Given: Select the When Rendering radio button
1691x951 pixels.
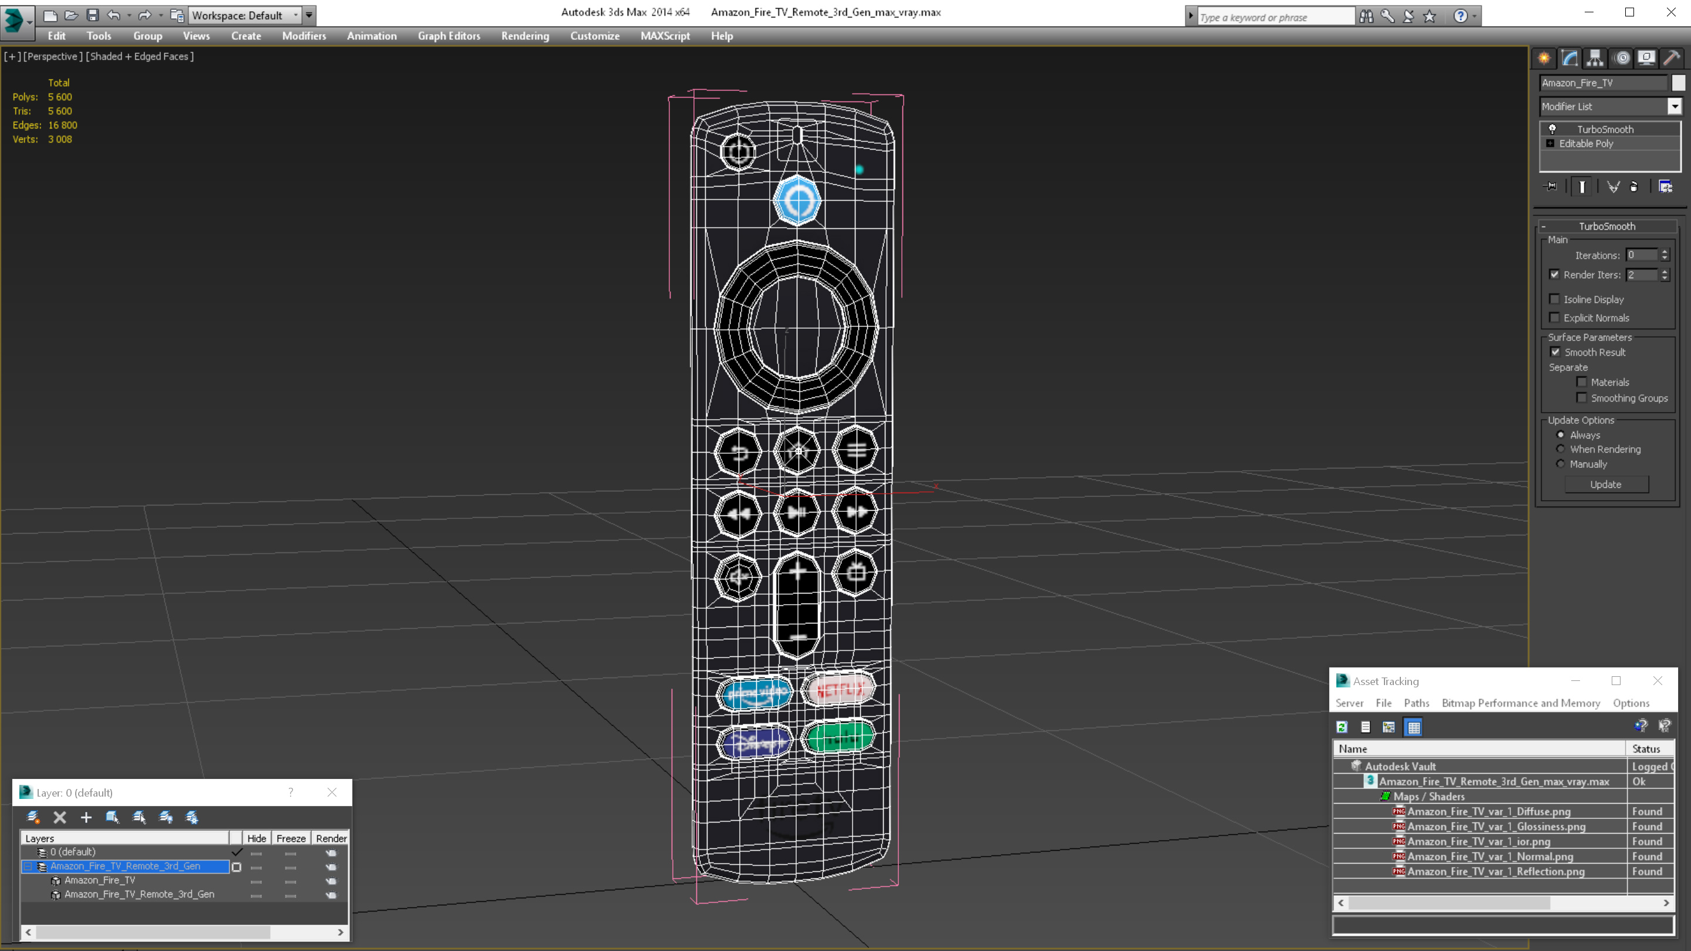Looking at the screenshot, I should [1561, 449].
